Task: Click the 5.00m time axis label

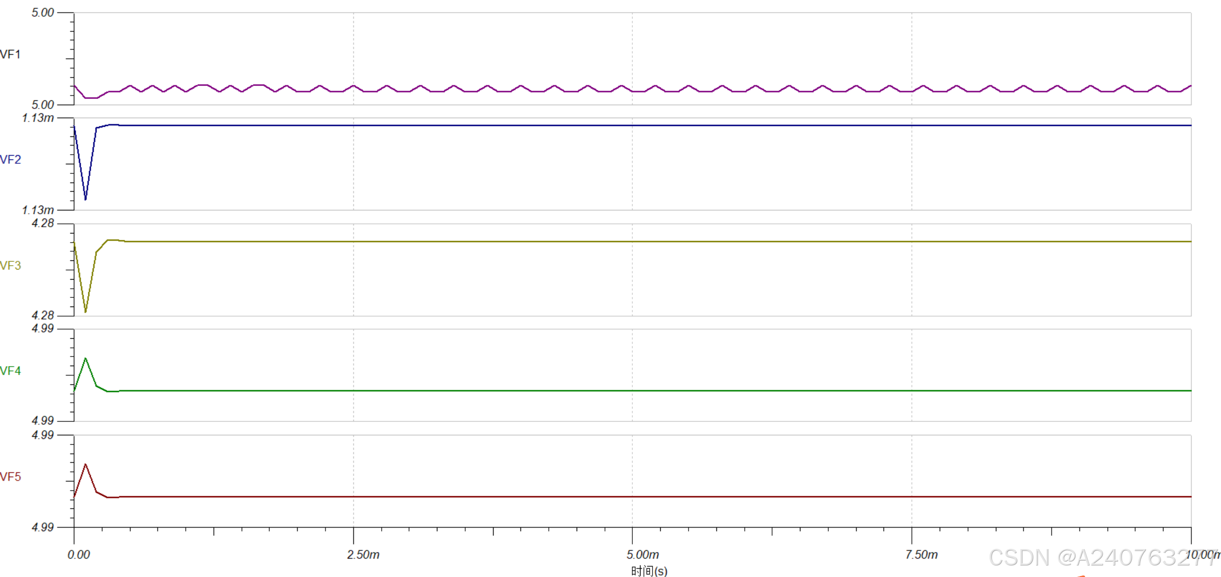Action: [x=642, y=554]
